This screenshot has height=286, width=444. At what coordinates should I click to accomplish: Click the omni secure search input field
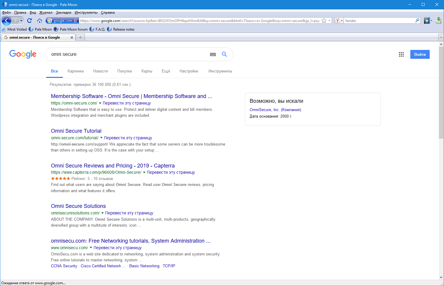point(128,54)
